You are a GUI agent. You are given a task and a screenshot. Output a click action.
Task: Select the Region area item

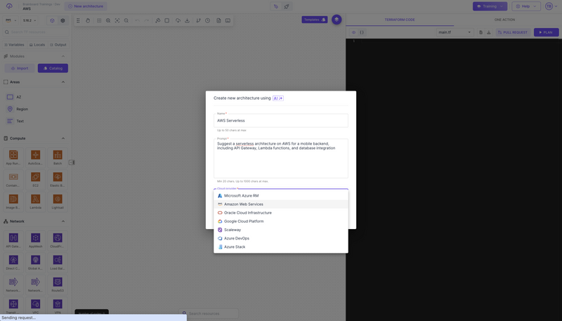[x=18, y=109]
